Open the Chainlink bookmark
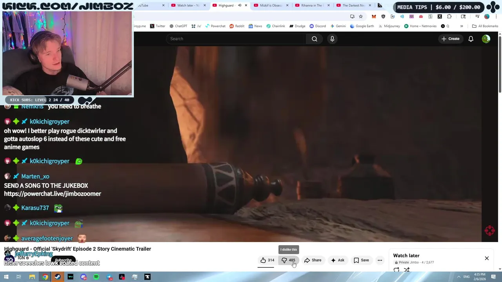 click(x=275, y=26)
